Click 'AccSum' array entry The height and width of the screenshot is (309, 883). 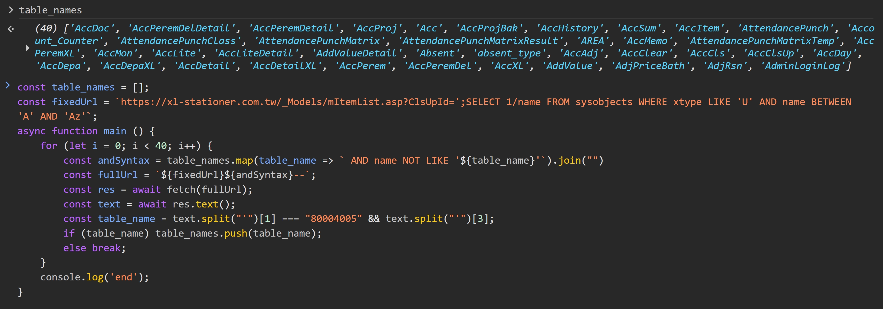point(639,28)
